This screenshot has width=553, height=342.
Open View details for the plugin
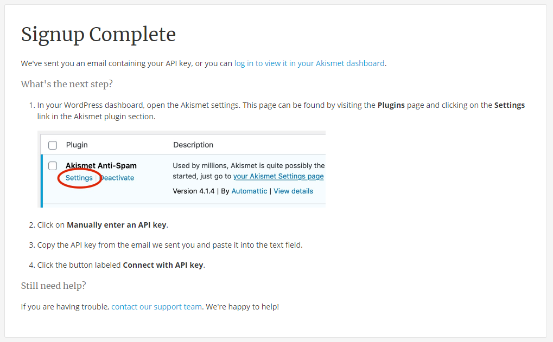click(x=293, y=191)
